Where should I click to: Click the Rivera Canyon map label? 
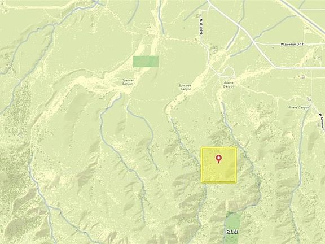298,107
